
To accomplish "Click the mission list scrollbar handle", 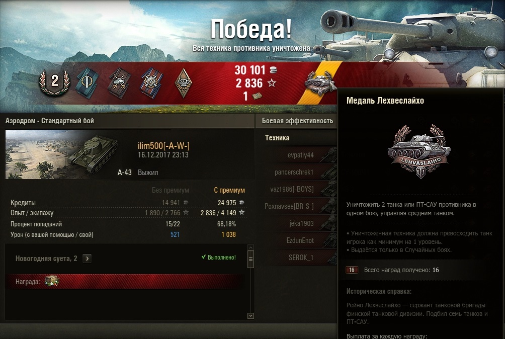I will point(250,260).
